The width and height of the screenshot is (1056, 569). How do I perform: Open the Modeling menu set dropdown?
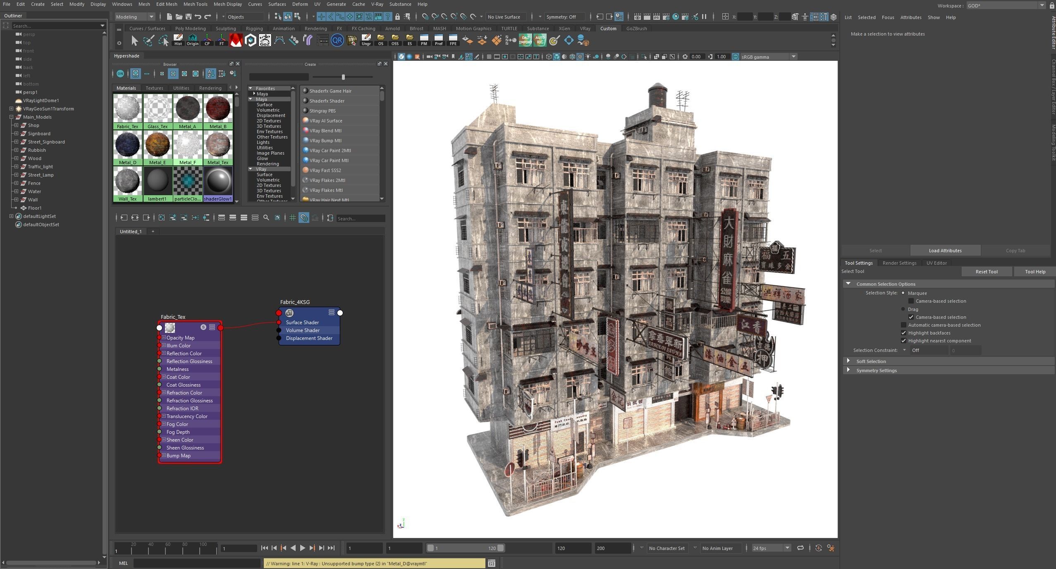point(135,17)
